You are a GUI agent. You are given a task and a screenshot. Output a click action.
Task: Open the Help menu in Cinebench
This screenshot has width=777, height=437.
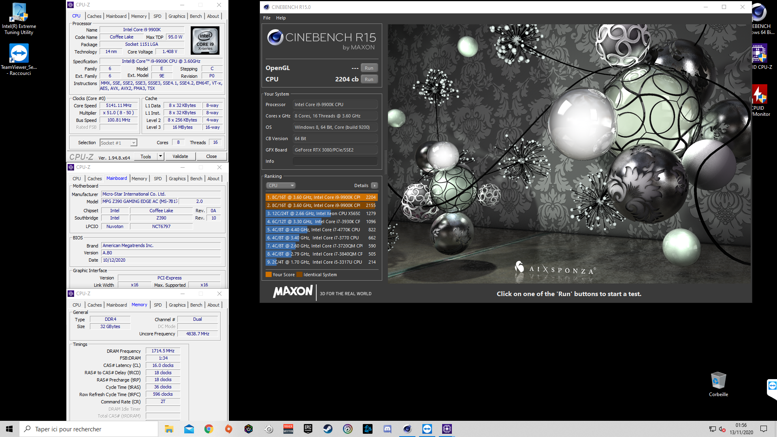281,18
